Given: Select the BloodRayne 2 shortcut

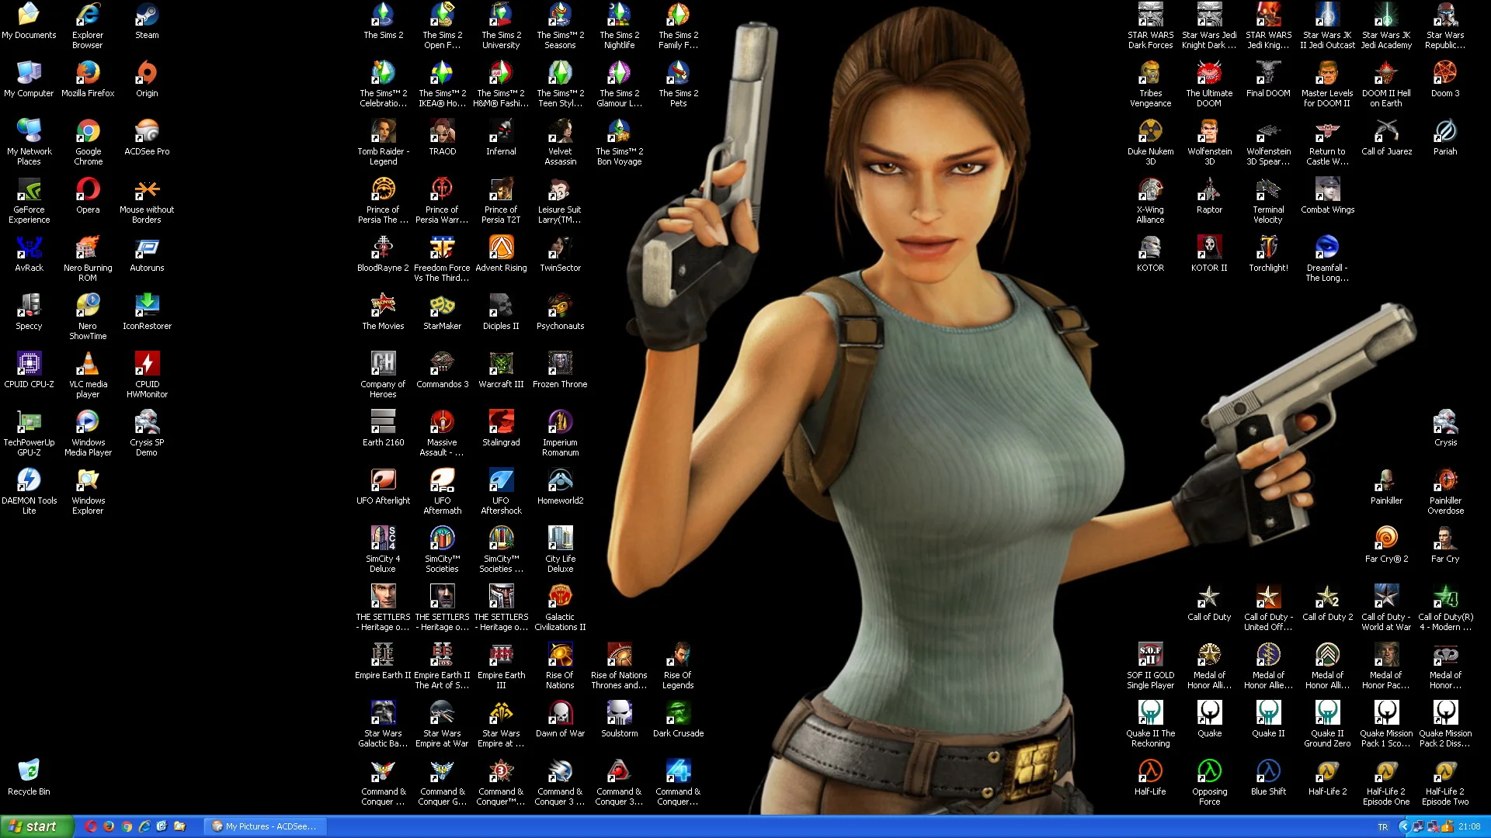Looking at the screenshot, I should (x=383, y=254).
